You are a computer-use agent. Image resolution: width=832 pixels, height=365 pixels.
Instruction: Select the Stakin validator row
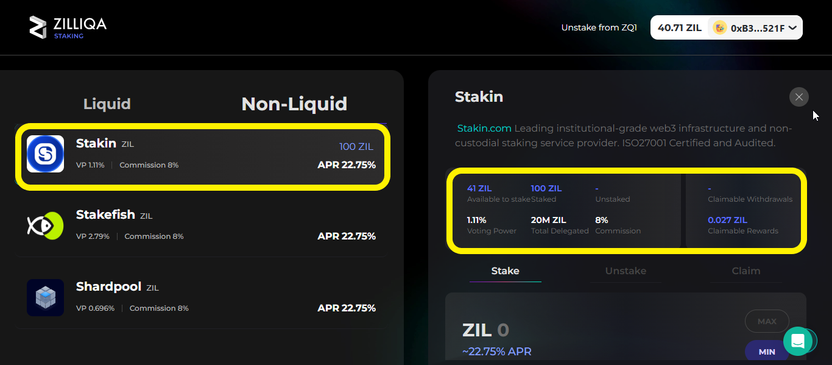(201, 154)
